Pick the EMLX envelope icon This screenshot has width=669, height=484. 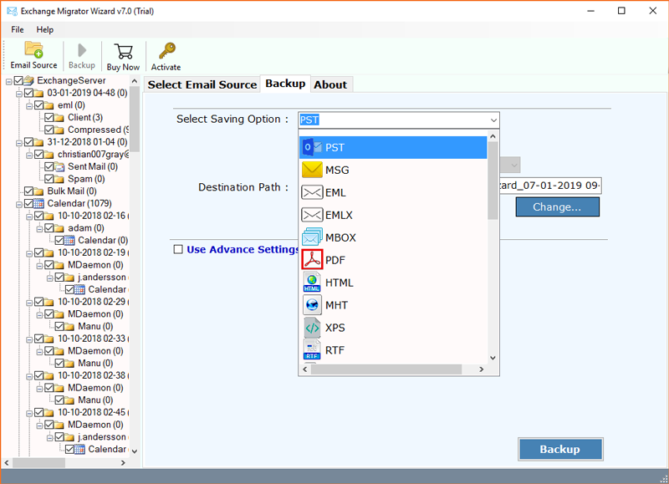(312, 215)
